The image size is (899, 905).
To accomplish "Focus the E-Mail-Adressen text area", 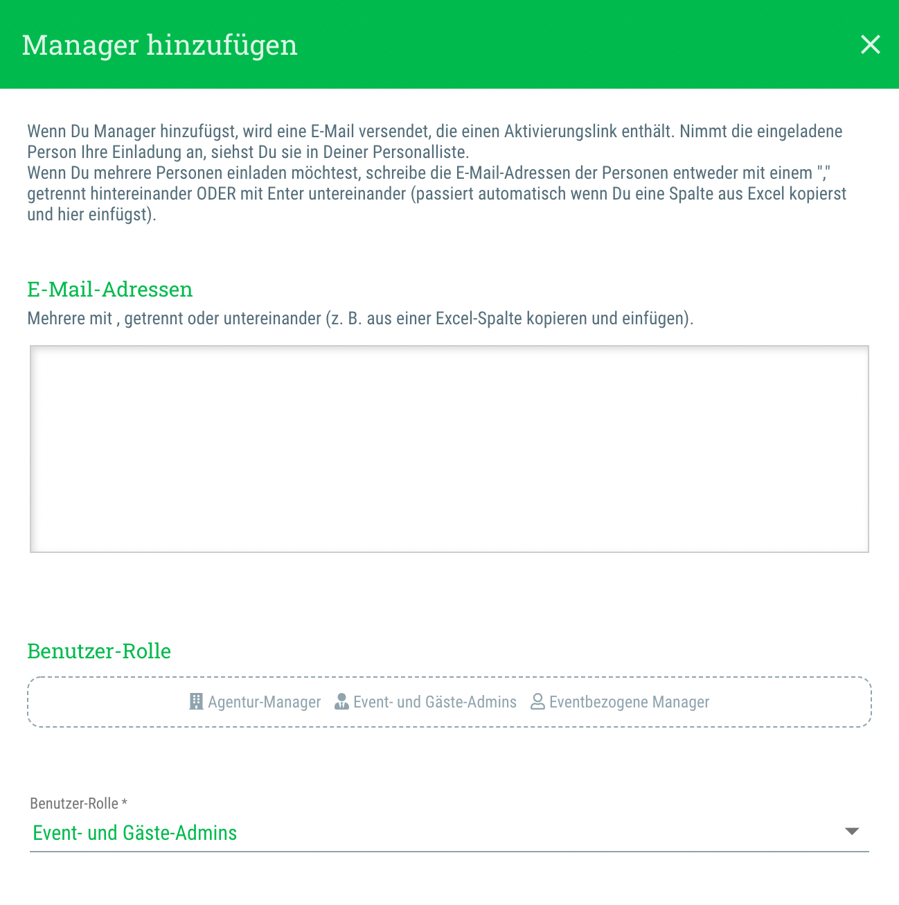I will point(449,449).
